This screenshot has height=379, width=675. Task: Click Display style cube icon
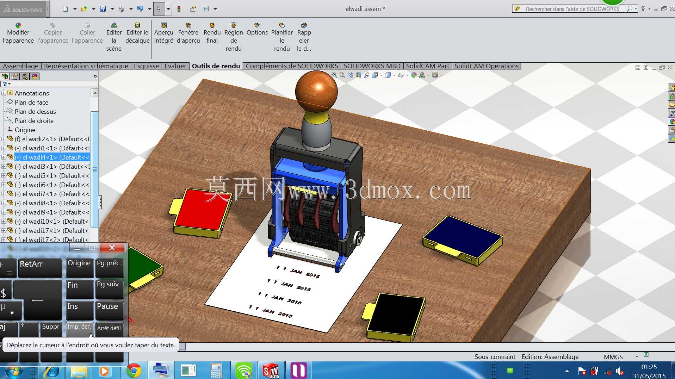click(x=388, y=75)
